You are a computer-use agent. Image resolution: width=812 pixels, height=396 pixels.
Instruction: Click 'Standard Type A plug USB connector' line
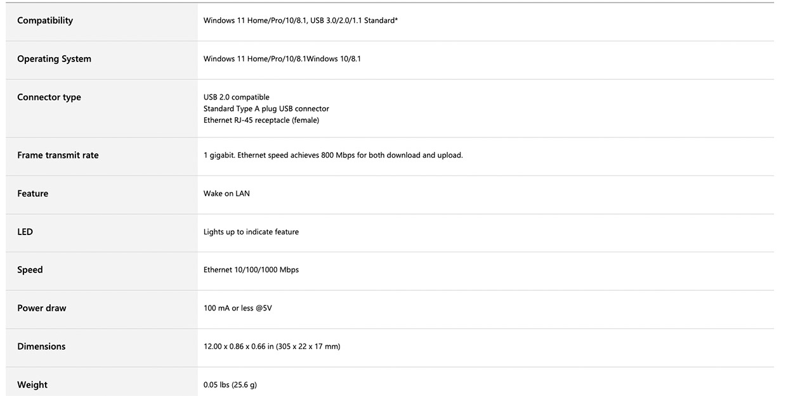(266, 108)
